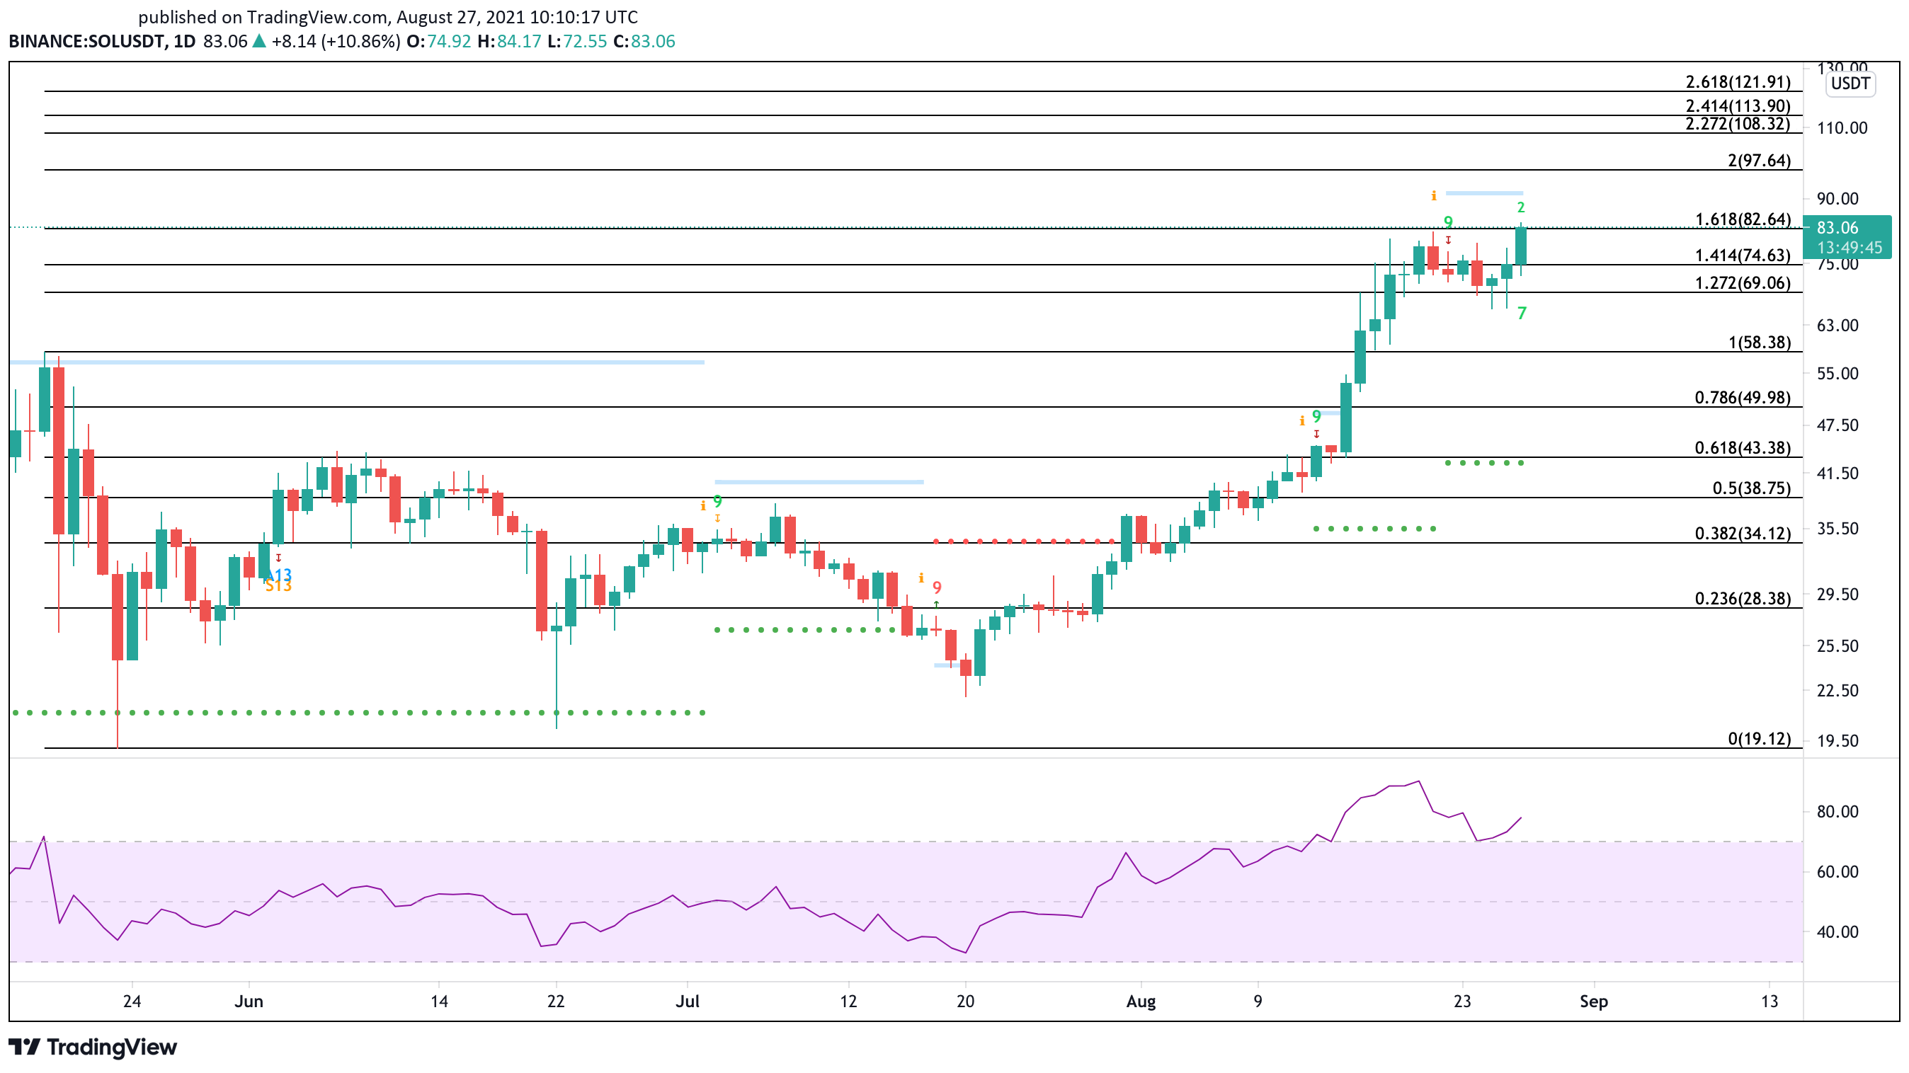Click the 19.50 price scale value

click(x=1837, y=740)
